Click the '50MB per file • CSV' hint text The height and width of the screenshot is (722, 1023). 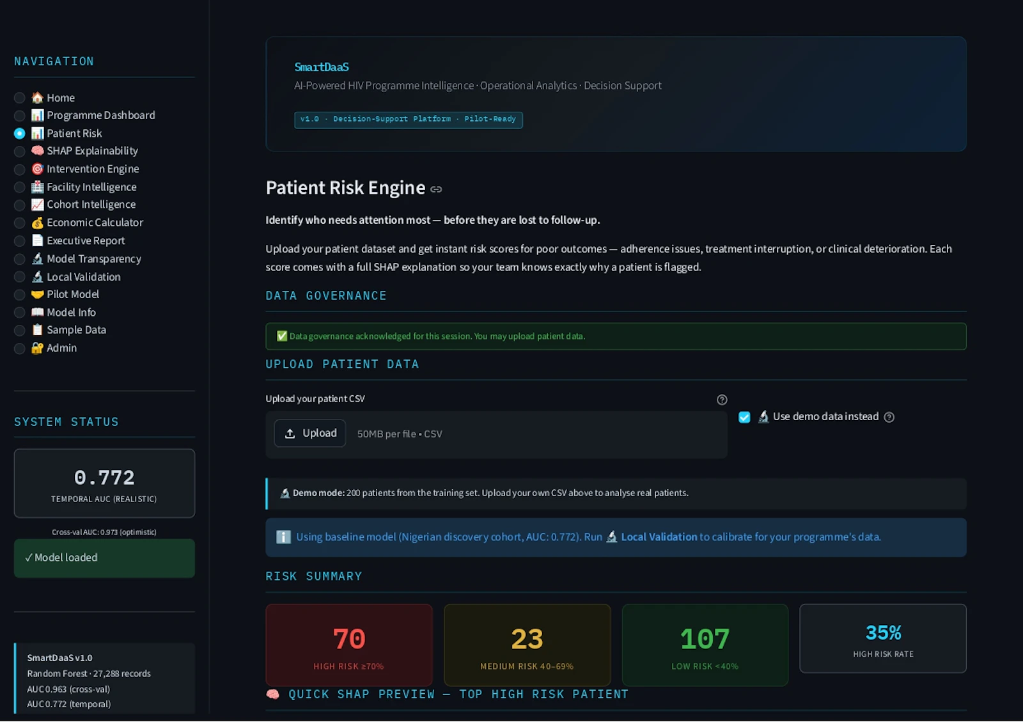point(400,434)
